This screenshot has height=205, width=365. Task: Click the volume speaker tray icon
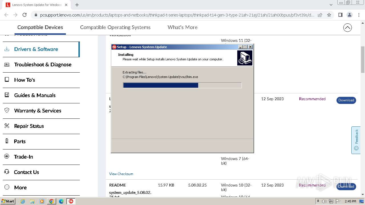[x=324, y=201]
